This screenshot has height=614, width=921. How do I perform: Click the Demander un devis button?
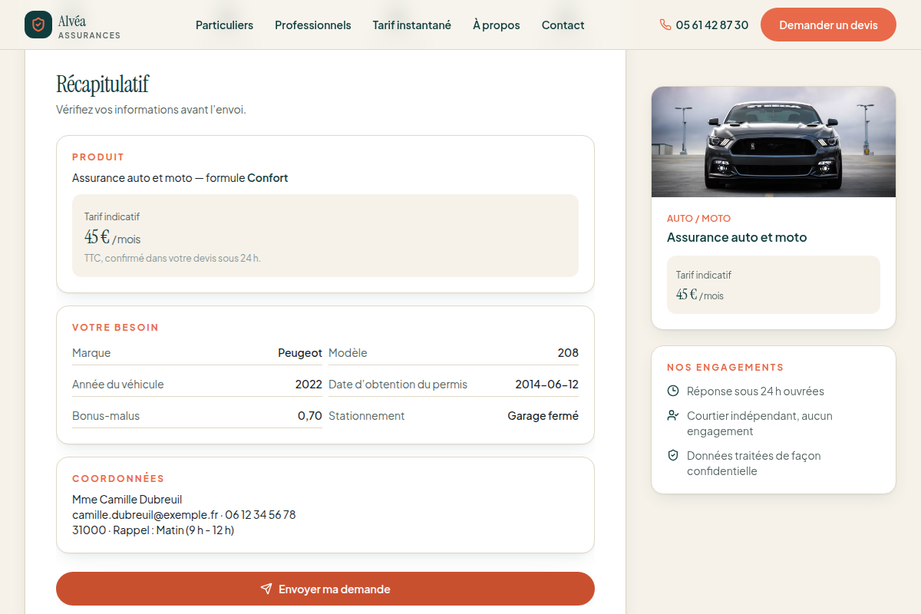coord(828,25)
